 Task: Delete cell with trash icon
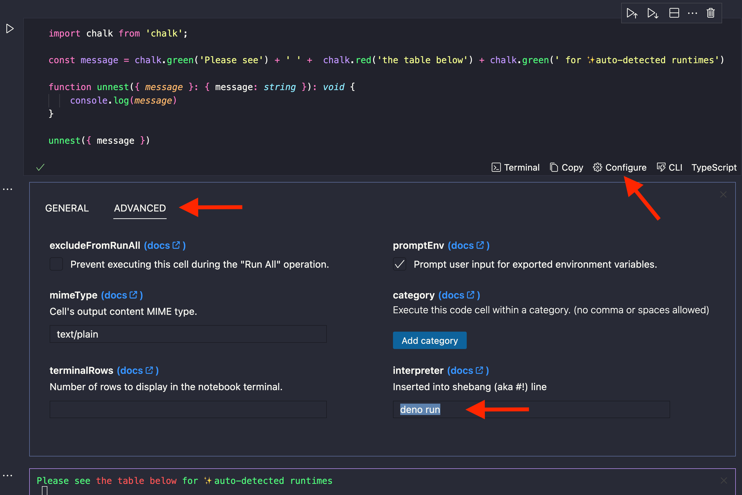711,13
